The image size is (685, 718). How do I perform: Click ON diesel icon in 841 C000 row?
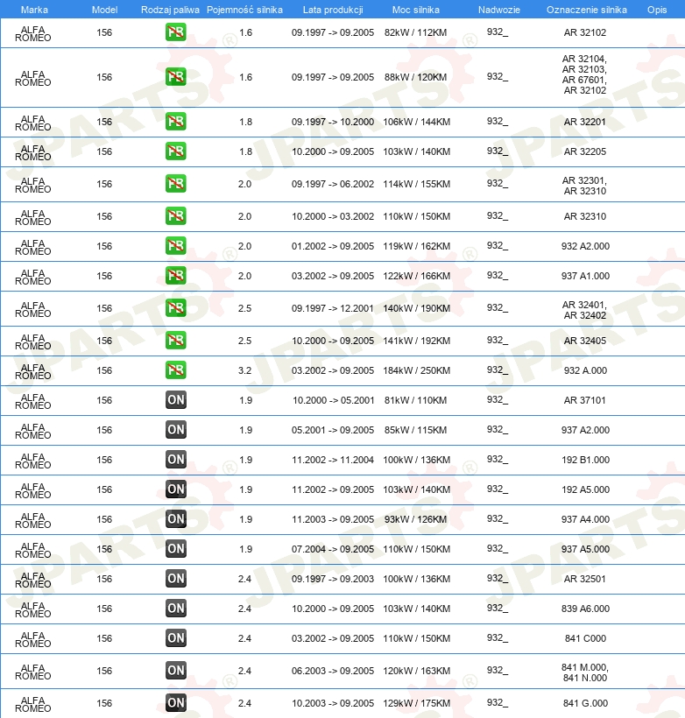(x=176, y=637)
